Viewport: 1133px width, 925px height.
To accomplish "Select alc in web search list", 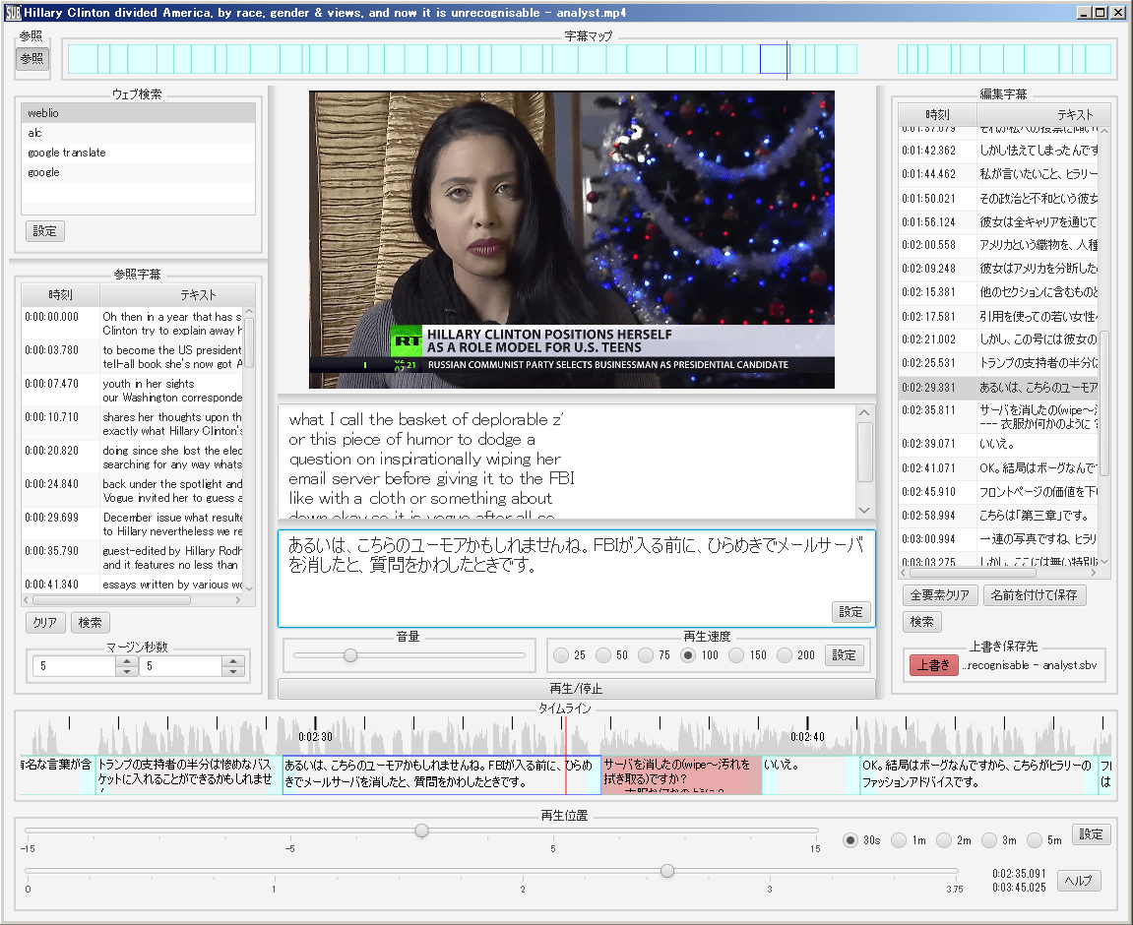I will [x=138, y=133].
